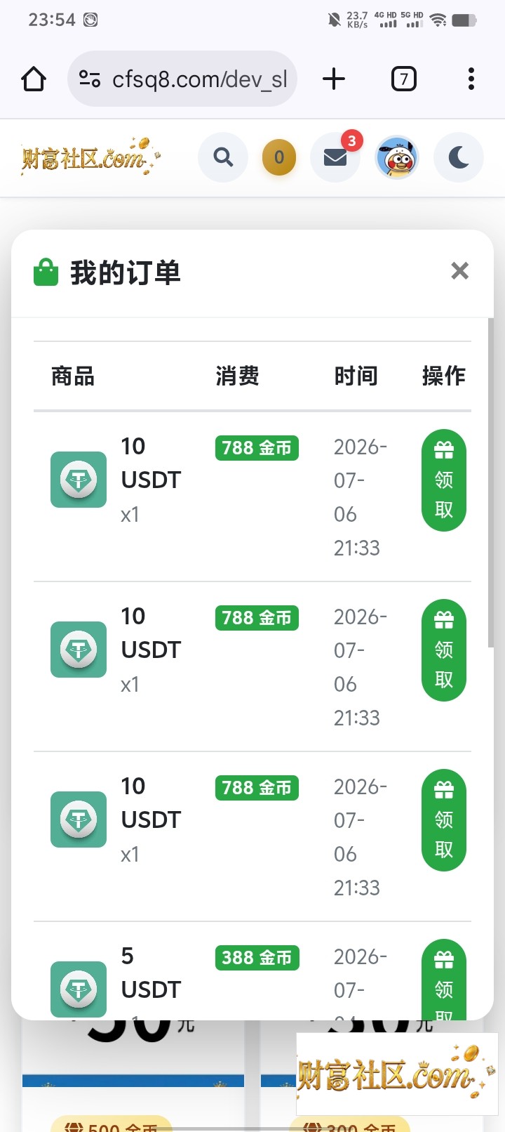Open the mail inbox with 3 notifications
This screenshot has width=505, height=1132.
tap(335, 157)
